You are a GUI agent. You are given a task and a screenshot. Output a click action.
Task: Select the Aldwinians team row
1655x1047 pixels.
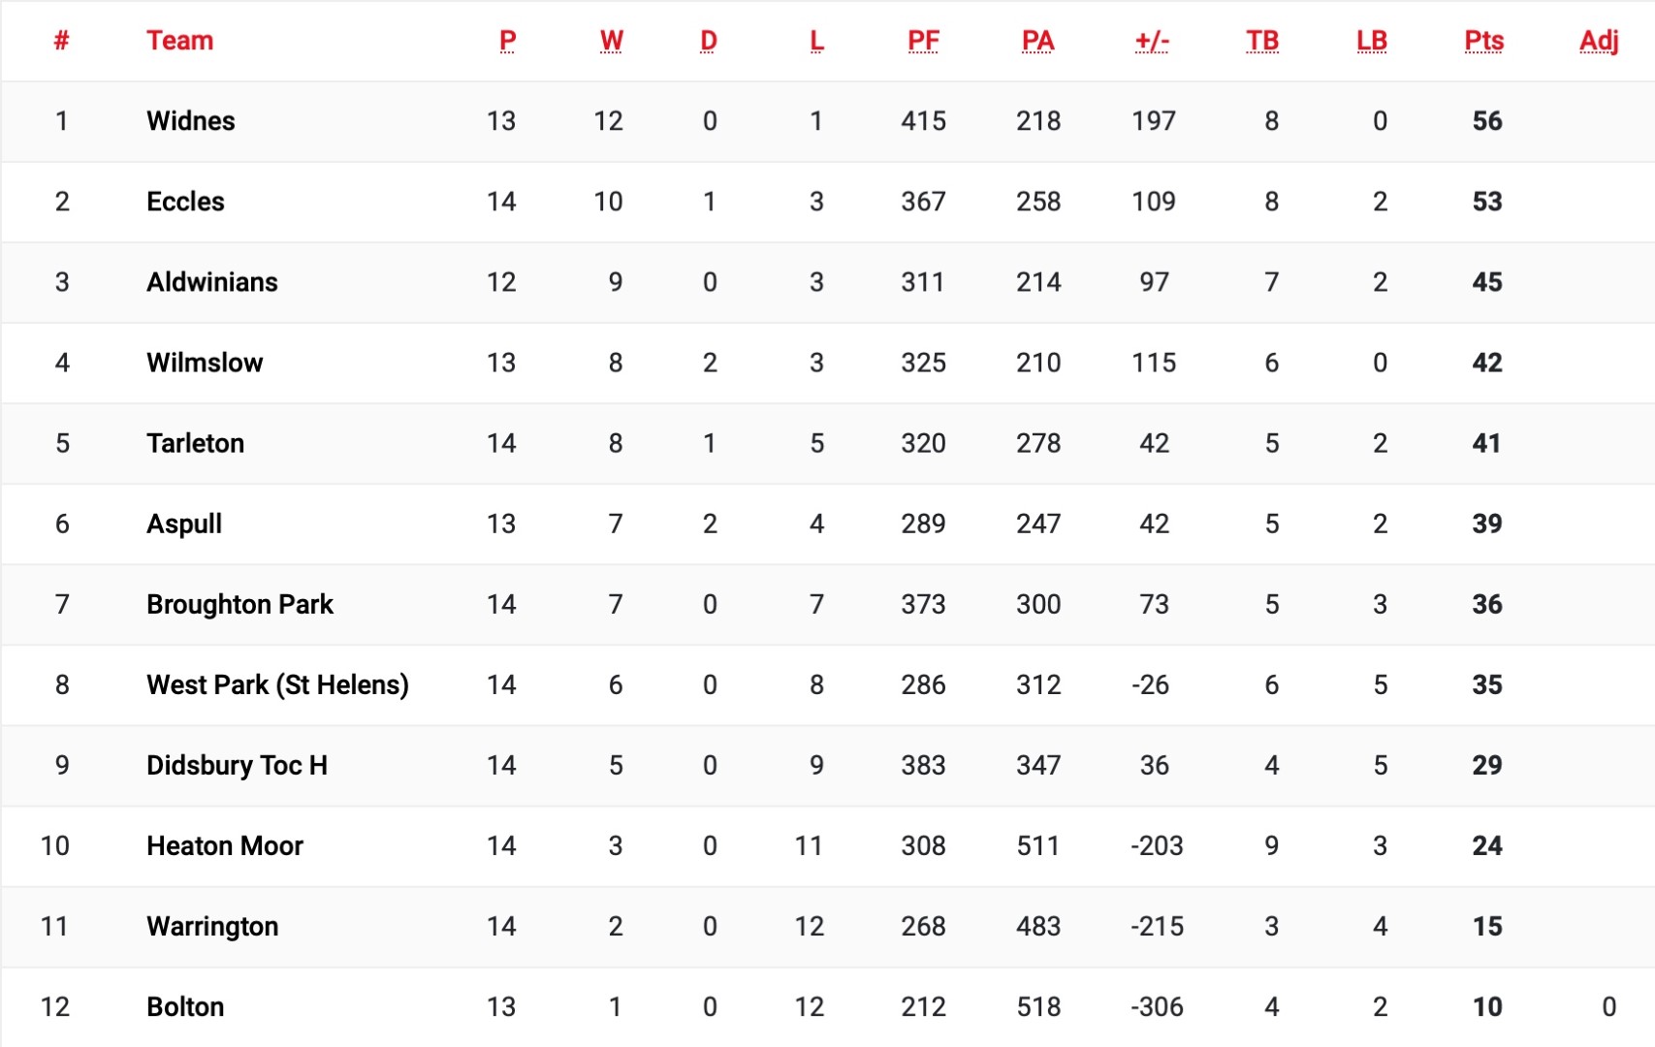pos(212,282)
